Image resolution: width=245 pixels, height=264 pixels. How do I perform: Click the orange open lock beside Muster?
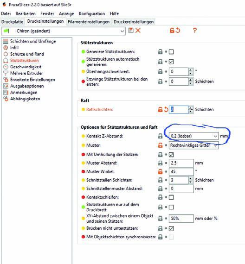pyautogui.click(x=160, y=145)
